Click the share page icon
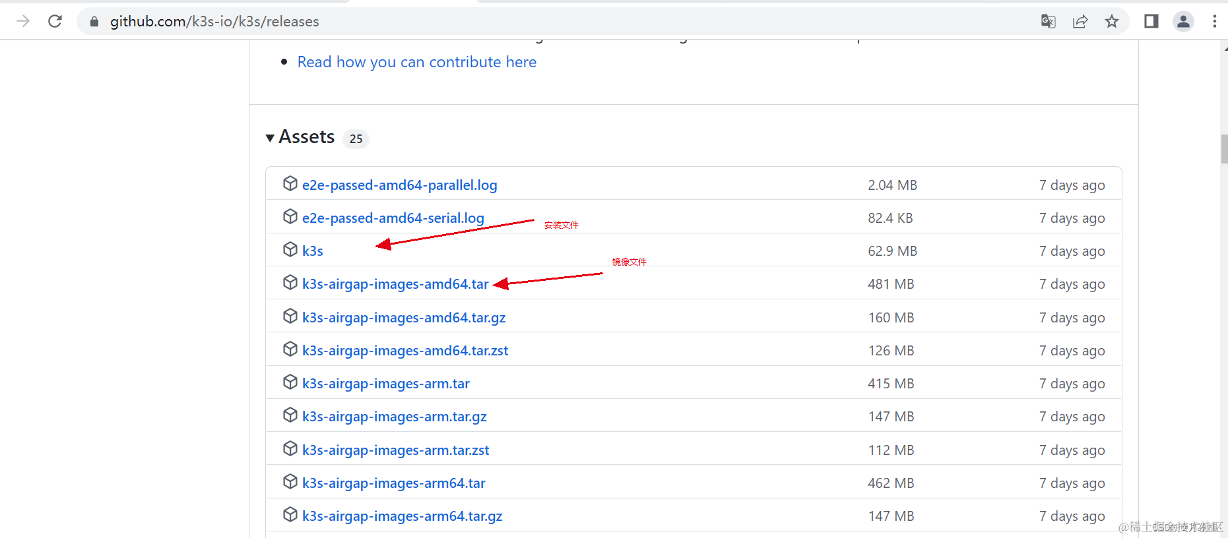The image size is (1228, 538). click(1080, 22)
